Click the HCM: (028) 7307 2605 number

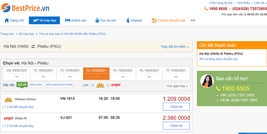pos(239,100)
